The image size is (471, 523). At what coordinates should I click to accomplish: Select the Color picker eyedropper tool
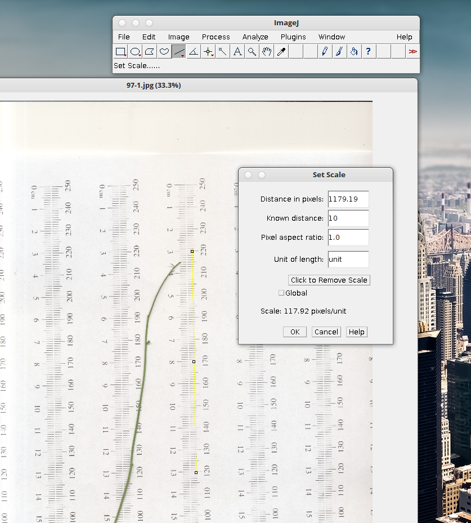(281, 52)
